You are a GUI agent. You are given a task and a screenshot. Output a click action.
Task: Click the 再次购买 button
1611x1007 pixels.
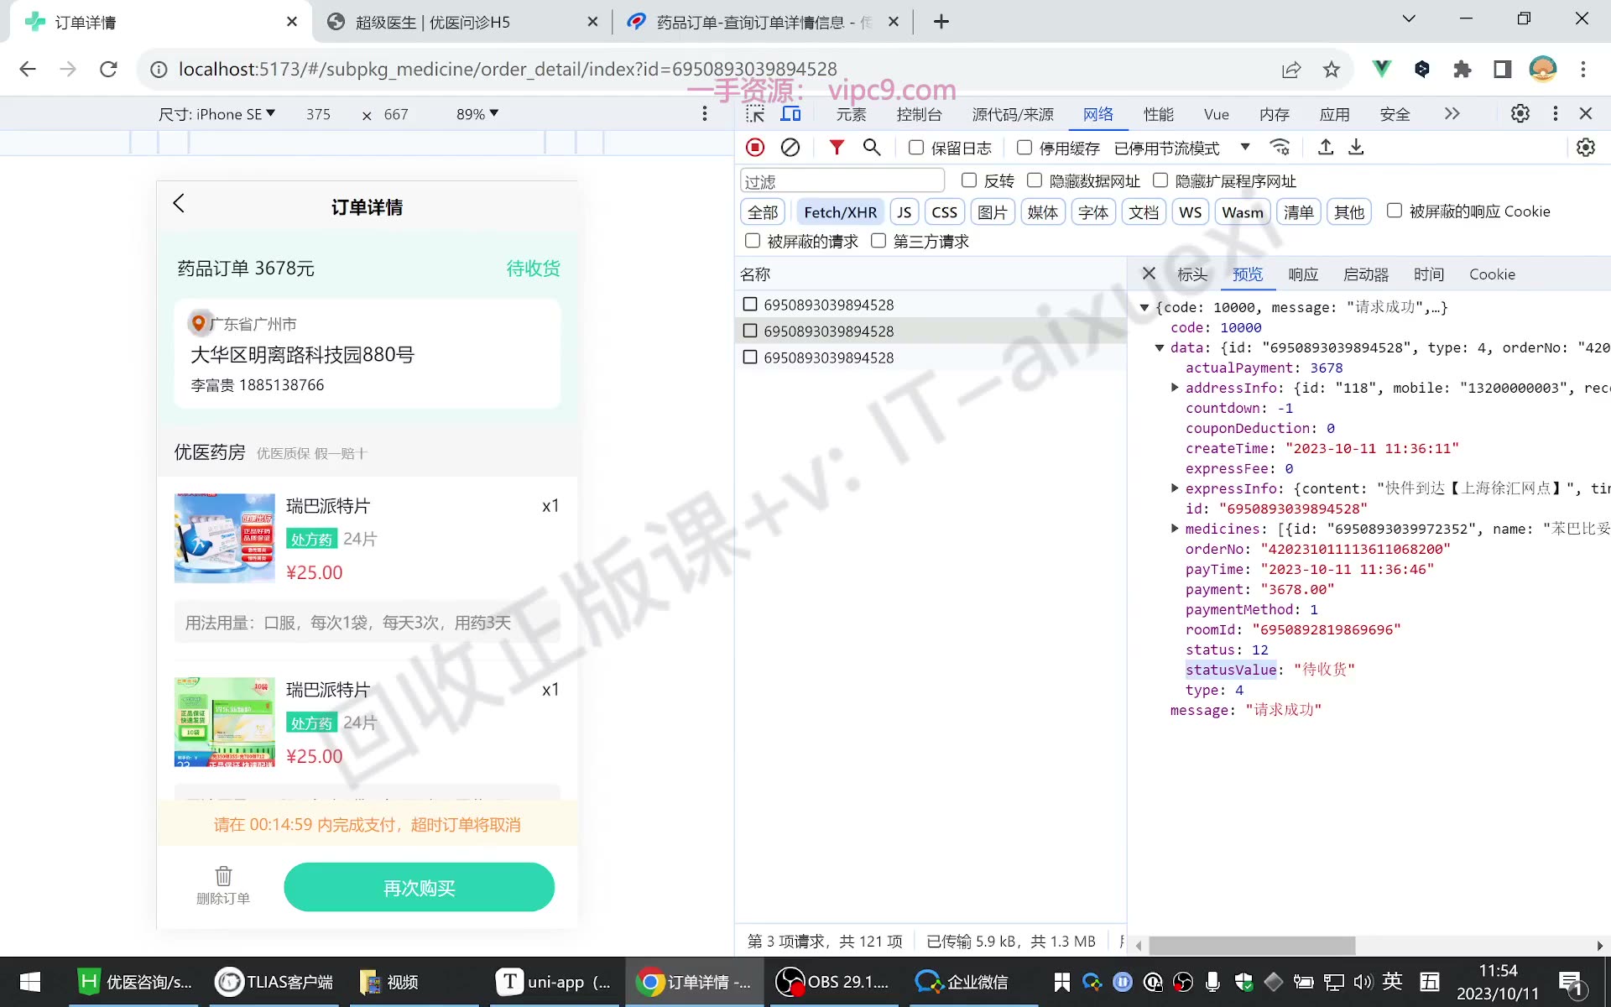point(419,888)
